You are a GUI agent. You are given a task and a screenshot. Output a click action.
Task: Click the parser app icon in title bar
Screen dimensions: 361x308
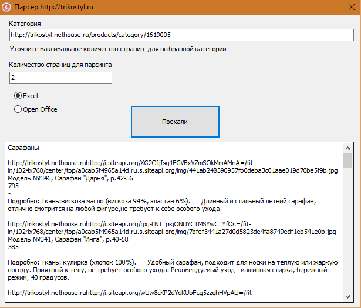tap(6, 6)
